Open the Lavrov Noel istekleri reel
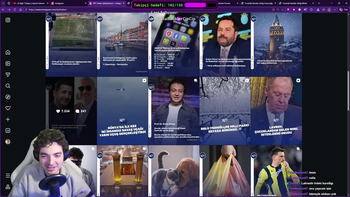 tap(276, 111)
